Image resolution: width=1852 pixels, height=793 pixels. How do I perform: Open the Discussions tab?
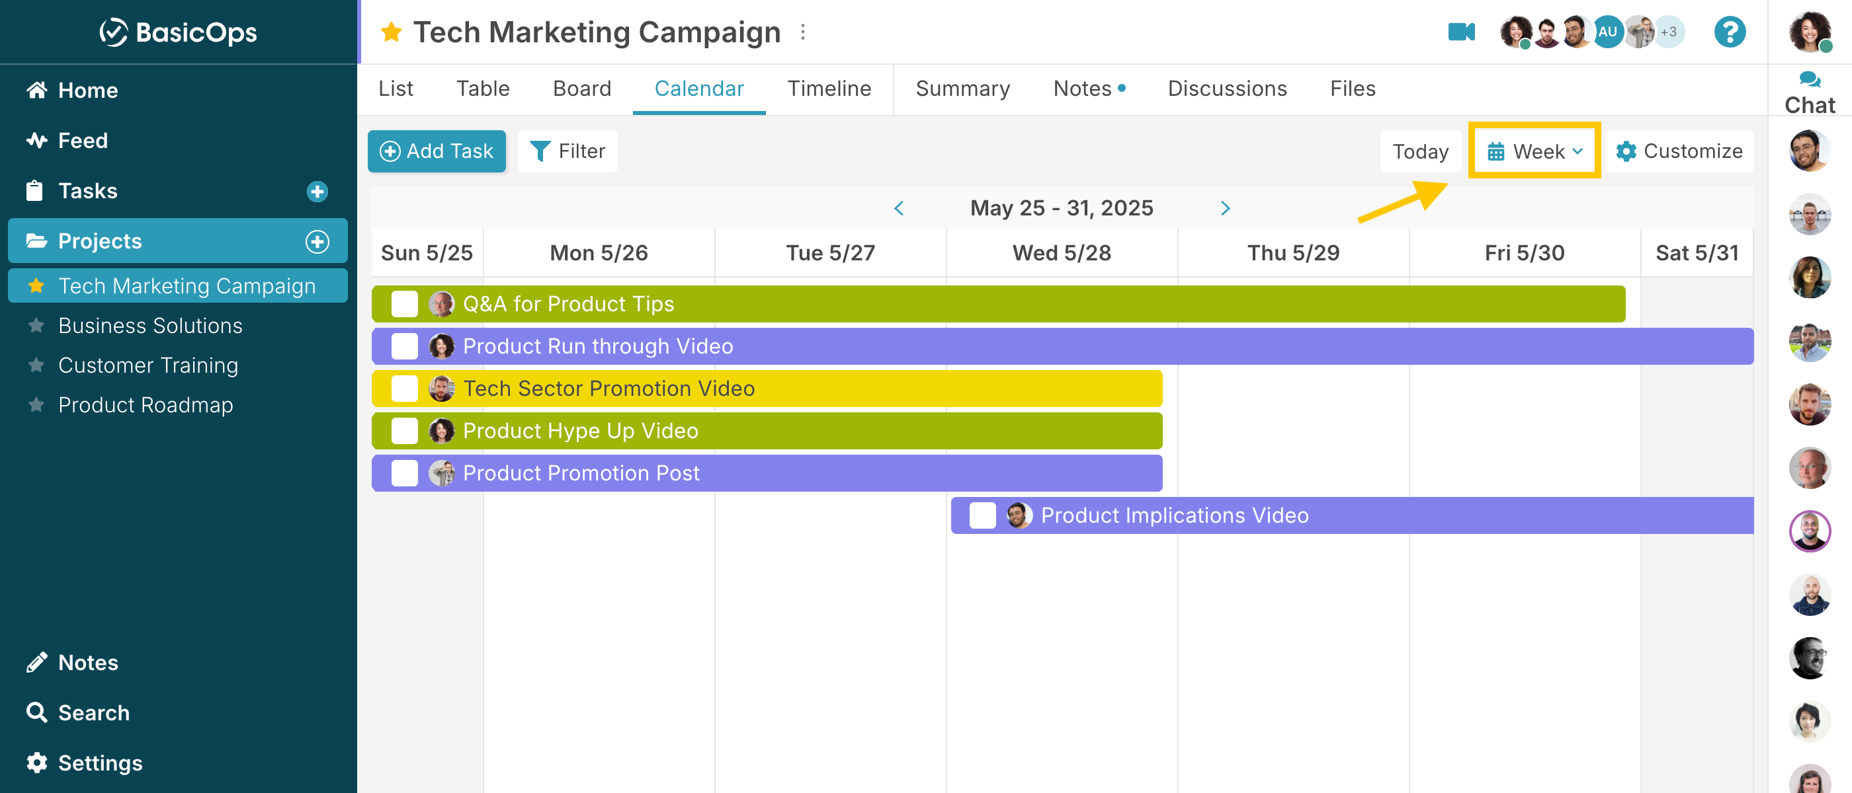1226,89
